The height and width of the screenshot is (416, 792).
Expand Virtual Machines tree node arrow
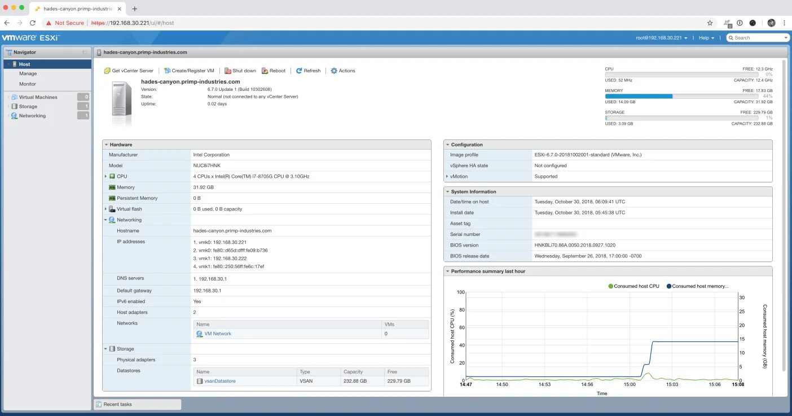[8, 97]
